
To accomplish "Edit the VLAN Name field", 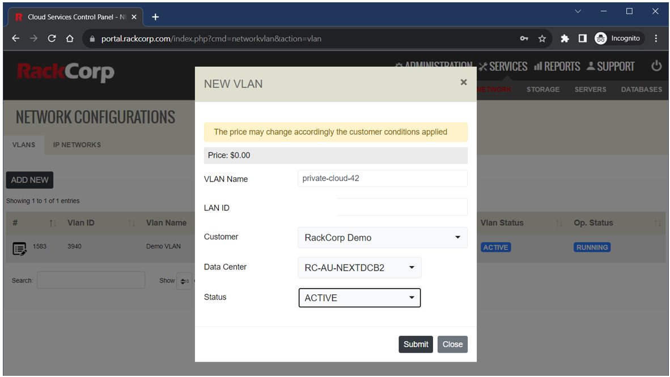I will coord(383,178).
